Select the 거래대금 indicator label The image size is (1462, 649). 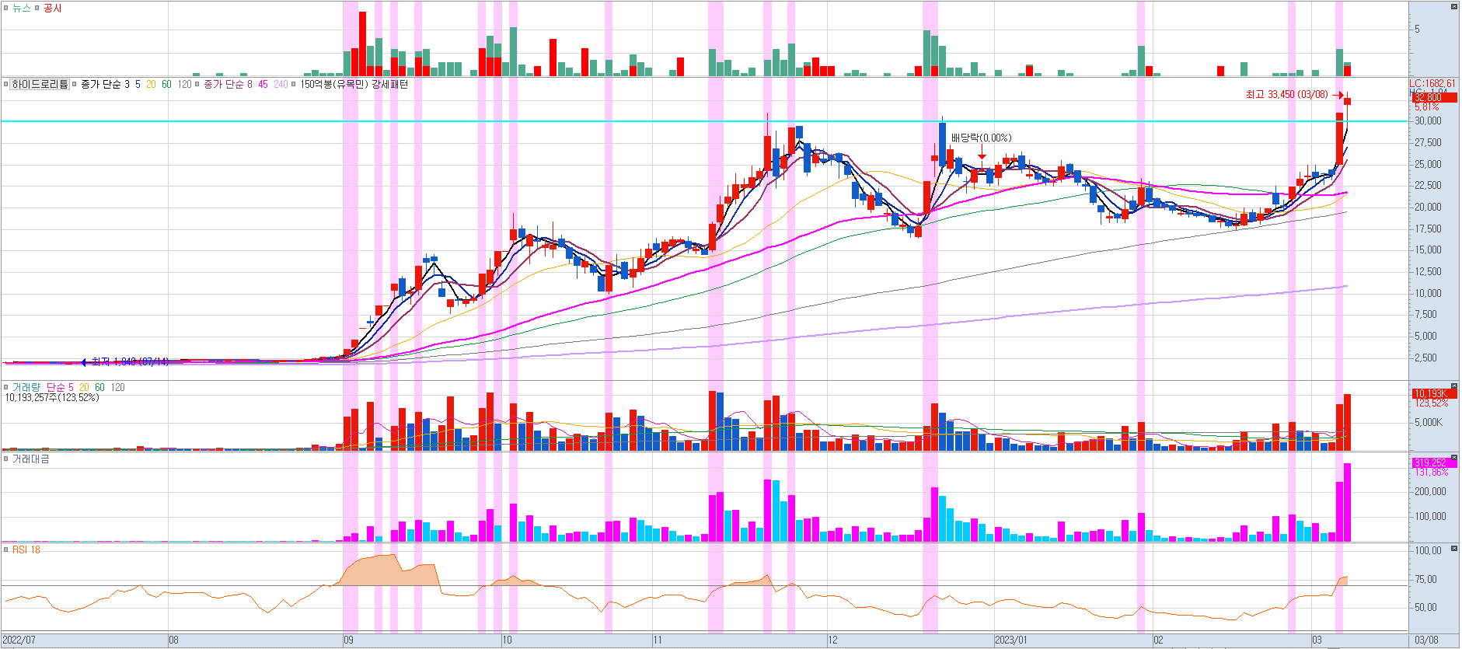pyautogui.click(x=31, y=459)
